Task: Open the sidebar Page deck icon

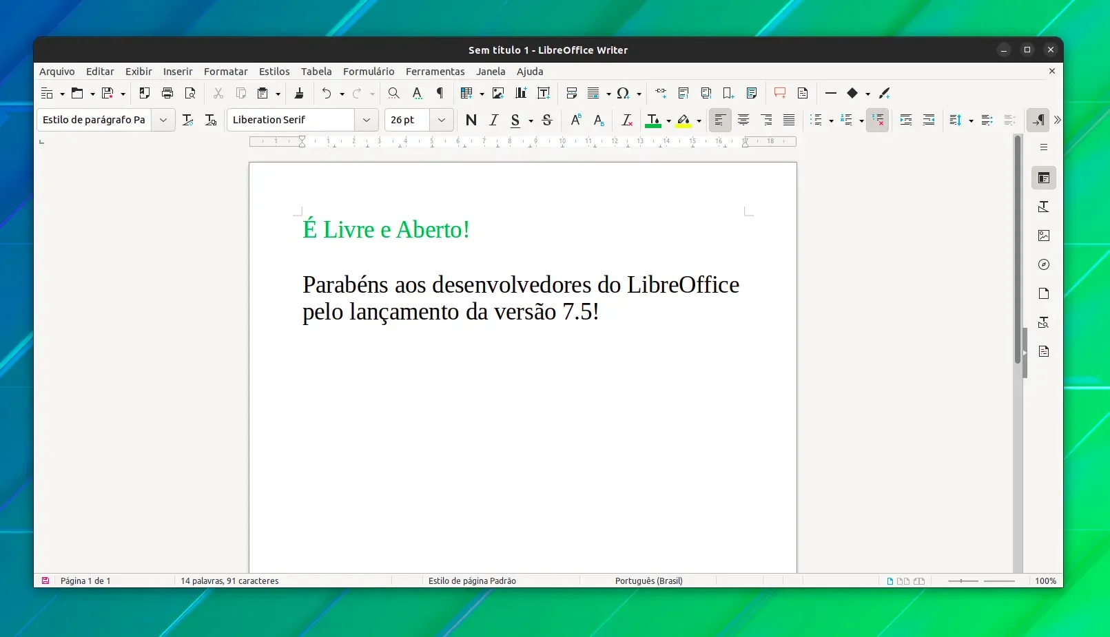Action: click(1044, 293)
